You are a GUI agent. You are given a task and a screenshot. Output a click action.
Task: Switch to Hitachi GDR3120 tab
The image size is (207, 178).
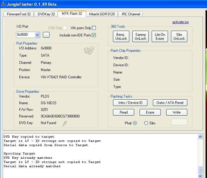(x=102, y=14)
